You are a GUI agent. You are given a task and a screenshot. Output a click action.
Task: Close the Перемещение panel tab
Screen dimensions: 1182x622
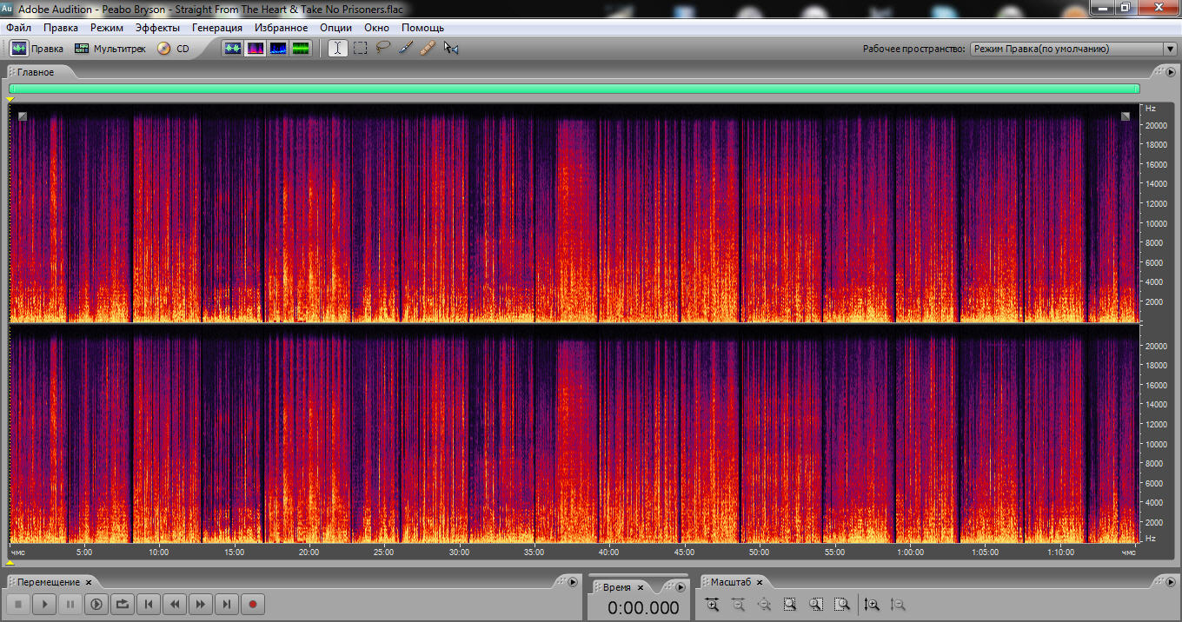coord(89,582)
